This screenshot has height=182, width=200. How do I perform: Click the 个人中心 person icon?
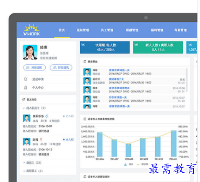26,88
